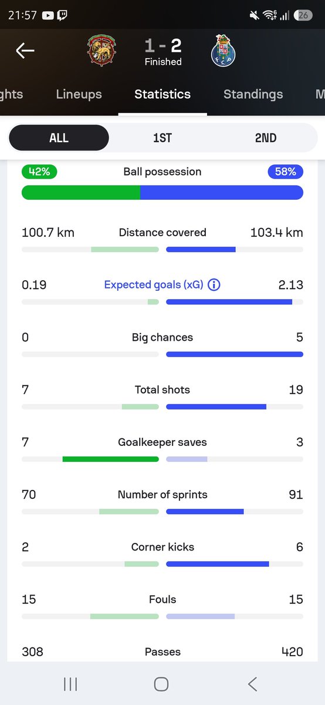This screenshot has height=705, width=325.
Task: Open the Lineups tab
Action: tap(79, 94)
